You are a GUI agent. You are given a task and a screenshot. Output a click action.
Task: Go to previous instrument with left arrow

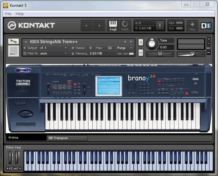(86, 25)
